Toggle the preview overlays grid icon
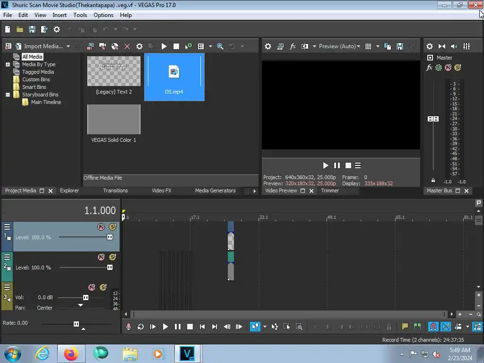Viewport: 484px width, 363px height. pos(368,46)
